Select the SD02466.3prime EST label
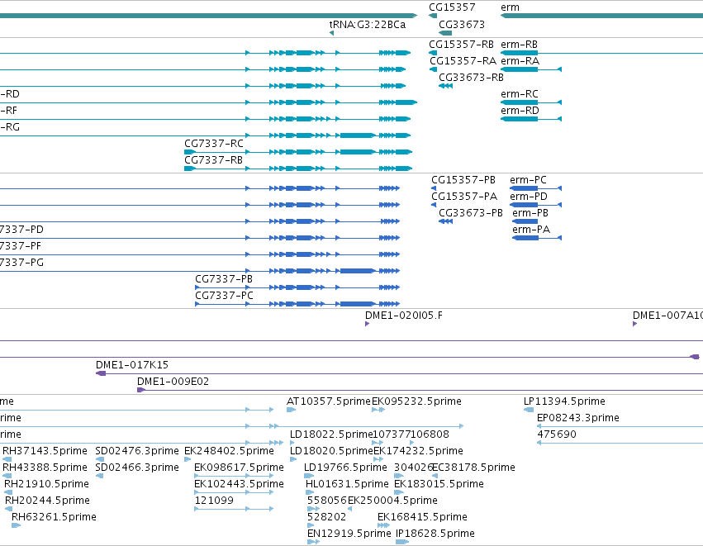The height and width of the screenshot is (546, 703). pos(137,468)
